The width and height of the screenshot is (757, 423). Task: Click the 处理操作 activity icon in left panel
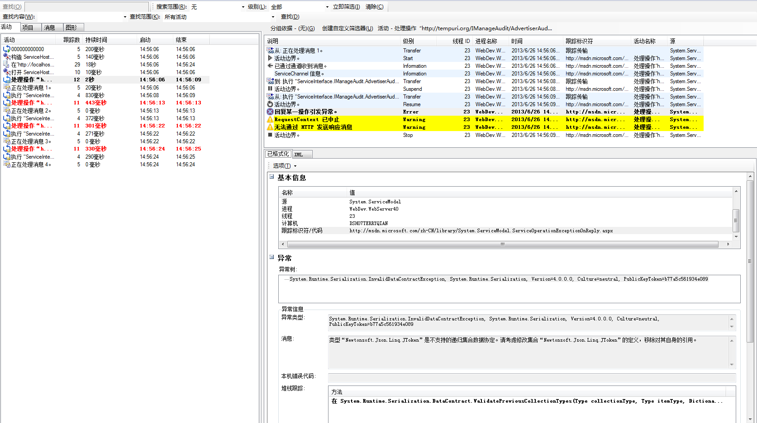point(6,80)
